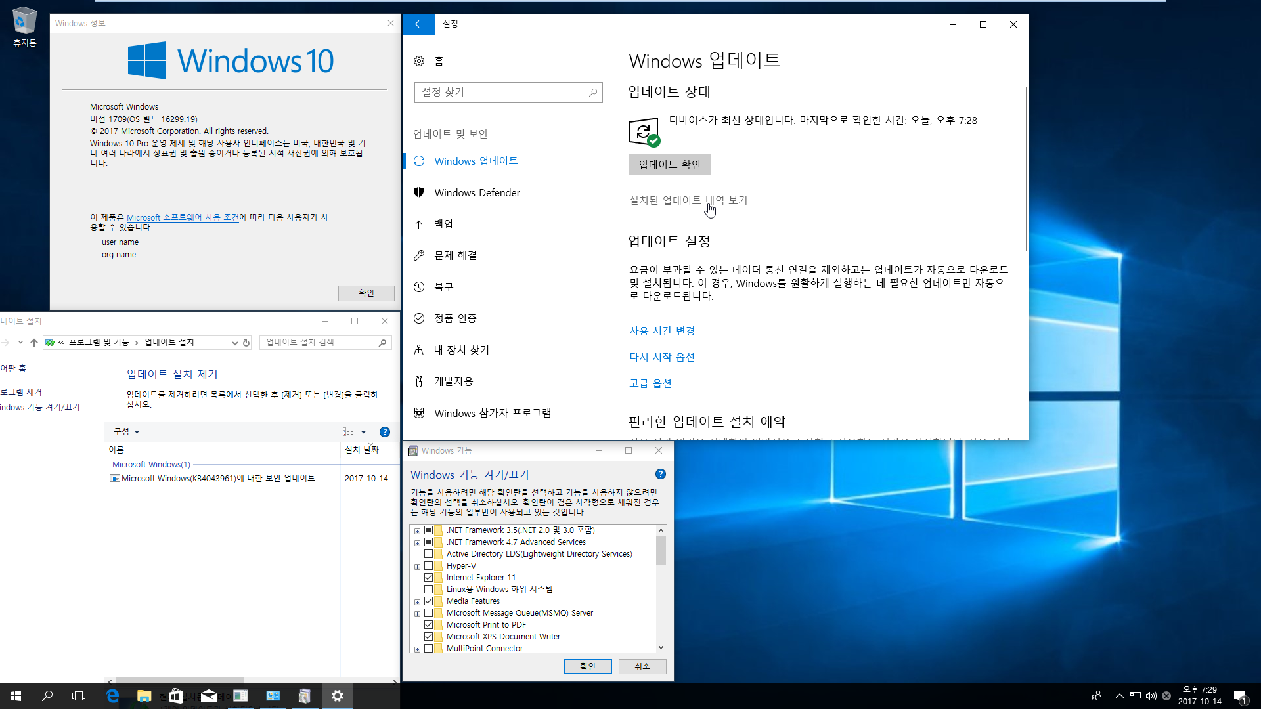1261x709 pixels.
Task: Open Microsoft 소프트웨어 사용 조건 link
Action: 183,217
